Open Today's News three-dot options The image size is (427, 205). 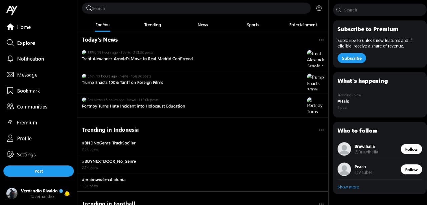pos(321,40)
